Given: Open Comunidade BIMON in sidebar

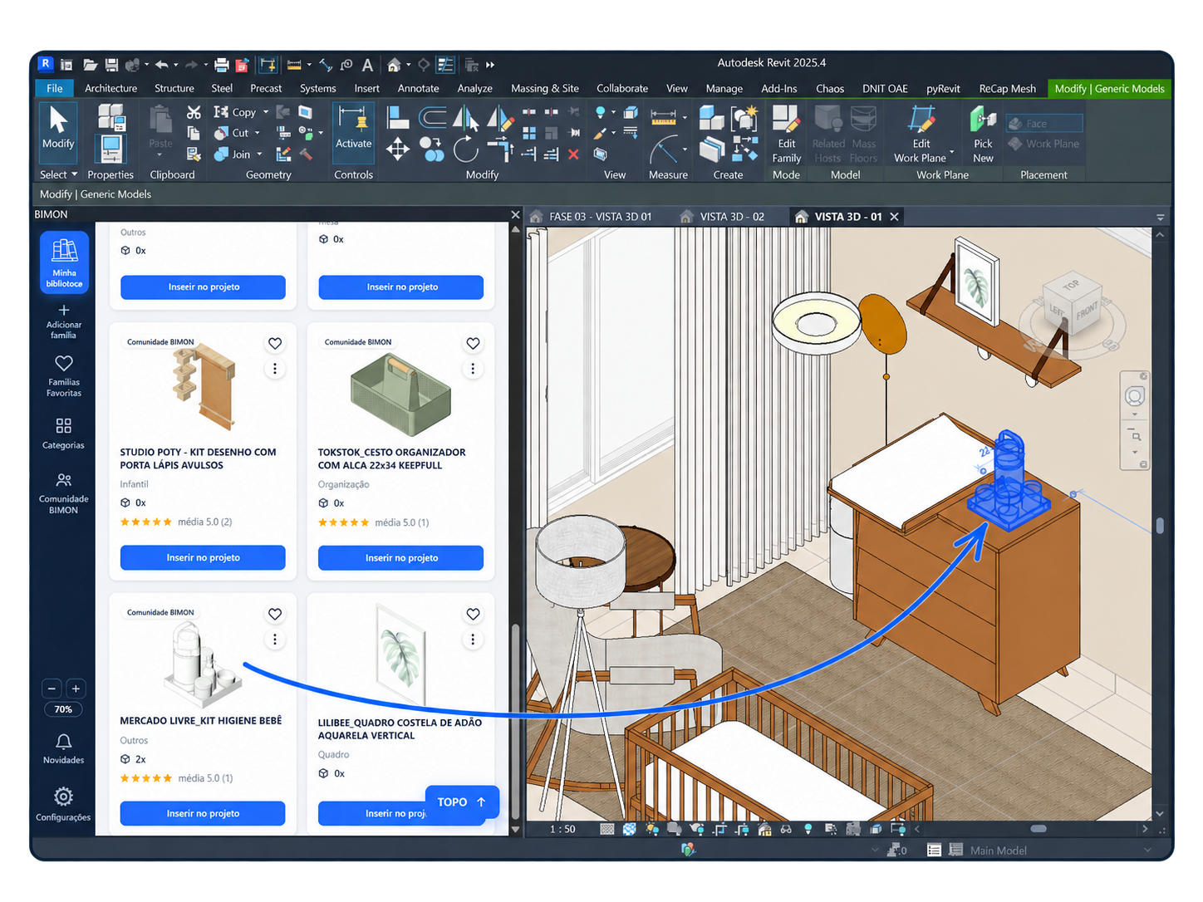Looking at the screenshot, I should tap(64, 493).
